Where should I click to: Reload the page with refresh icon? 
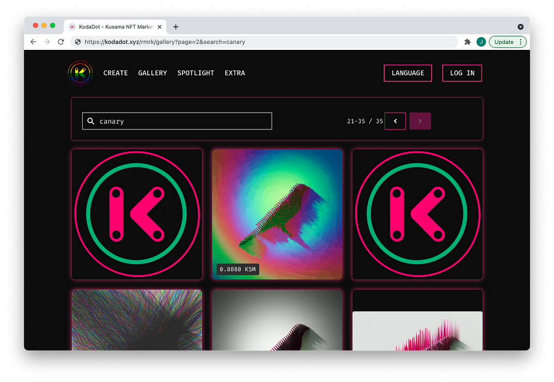[x=60, y=42]
